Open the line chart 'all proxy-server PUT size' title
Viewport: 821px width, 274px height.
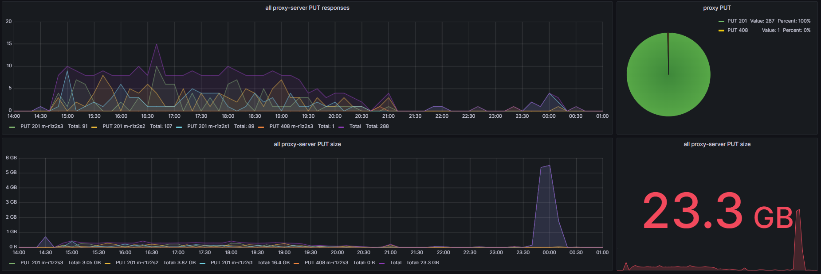click(x=307, y=144)
